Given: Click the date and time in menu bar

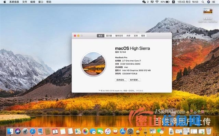Looking at the screenshot, I should pyautogui.click(x=188, y=2).
